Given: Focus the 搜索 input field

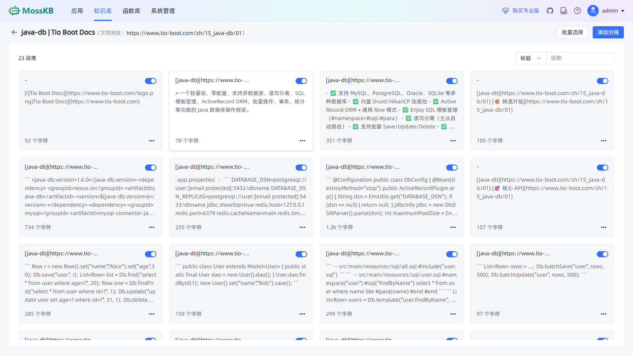Looking at the screenshot, I should pos(581,58).
